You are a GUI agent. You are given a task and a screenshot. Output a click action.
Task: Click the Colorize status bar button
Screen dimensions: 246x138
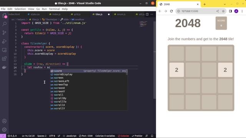coord(123,136)
